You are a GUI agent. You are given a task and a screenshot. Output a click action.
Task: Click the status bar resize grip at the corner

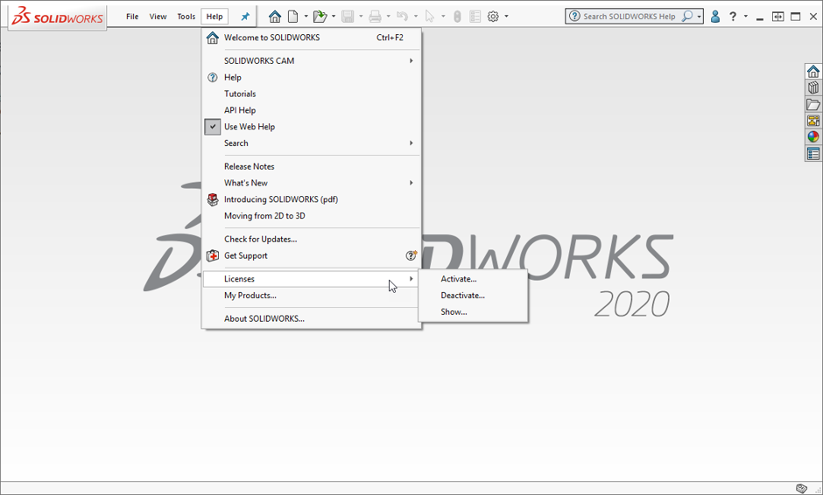pyautogui.click(x=817, y=489)
